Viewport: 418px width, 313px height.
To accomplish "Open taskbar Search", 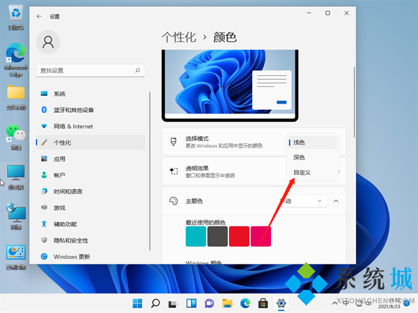I will point(155,303).
